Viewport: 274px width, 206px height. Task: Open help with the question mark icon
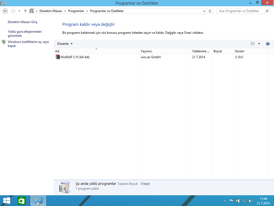[x=268, y=44]
